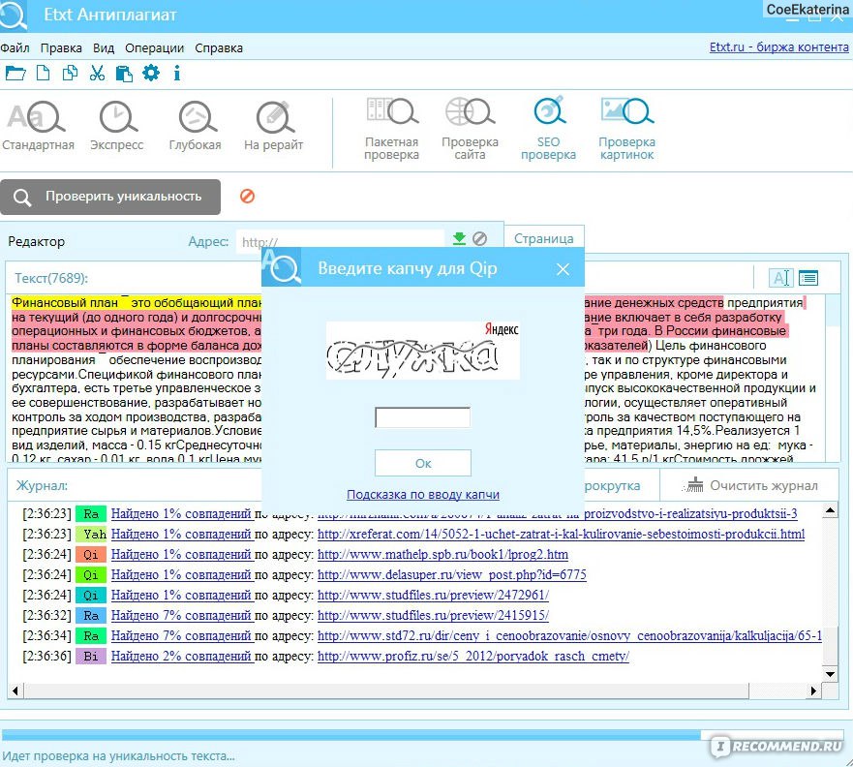Stop the check with the red cancel icon

coord(247,196)
